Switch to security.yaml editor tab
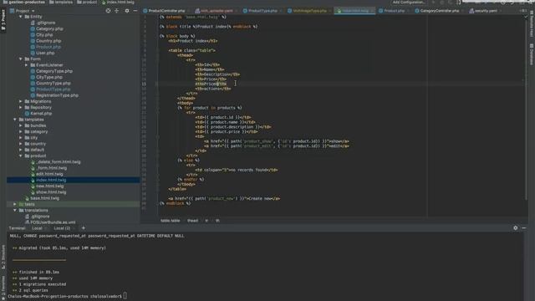Image resolution: width=535 pixels, height=301 pixels. 486,11
